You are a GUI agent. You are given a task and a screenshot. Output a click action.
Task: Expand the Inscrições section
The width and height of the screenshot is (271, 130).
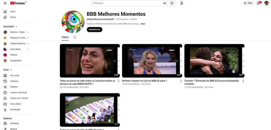pyautogui.click(x=10, y=27)
